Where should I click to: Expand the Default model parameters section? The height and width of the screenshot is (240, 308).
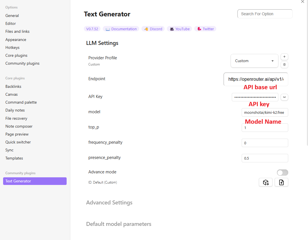click(119, 224)
